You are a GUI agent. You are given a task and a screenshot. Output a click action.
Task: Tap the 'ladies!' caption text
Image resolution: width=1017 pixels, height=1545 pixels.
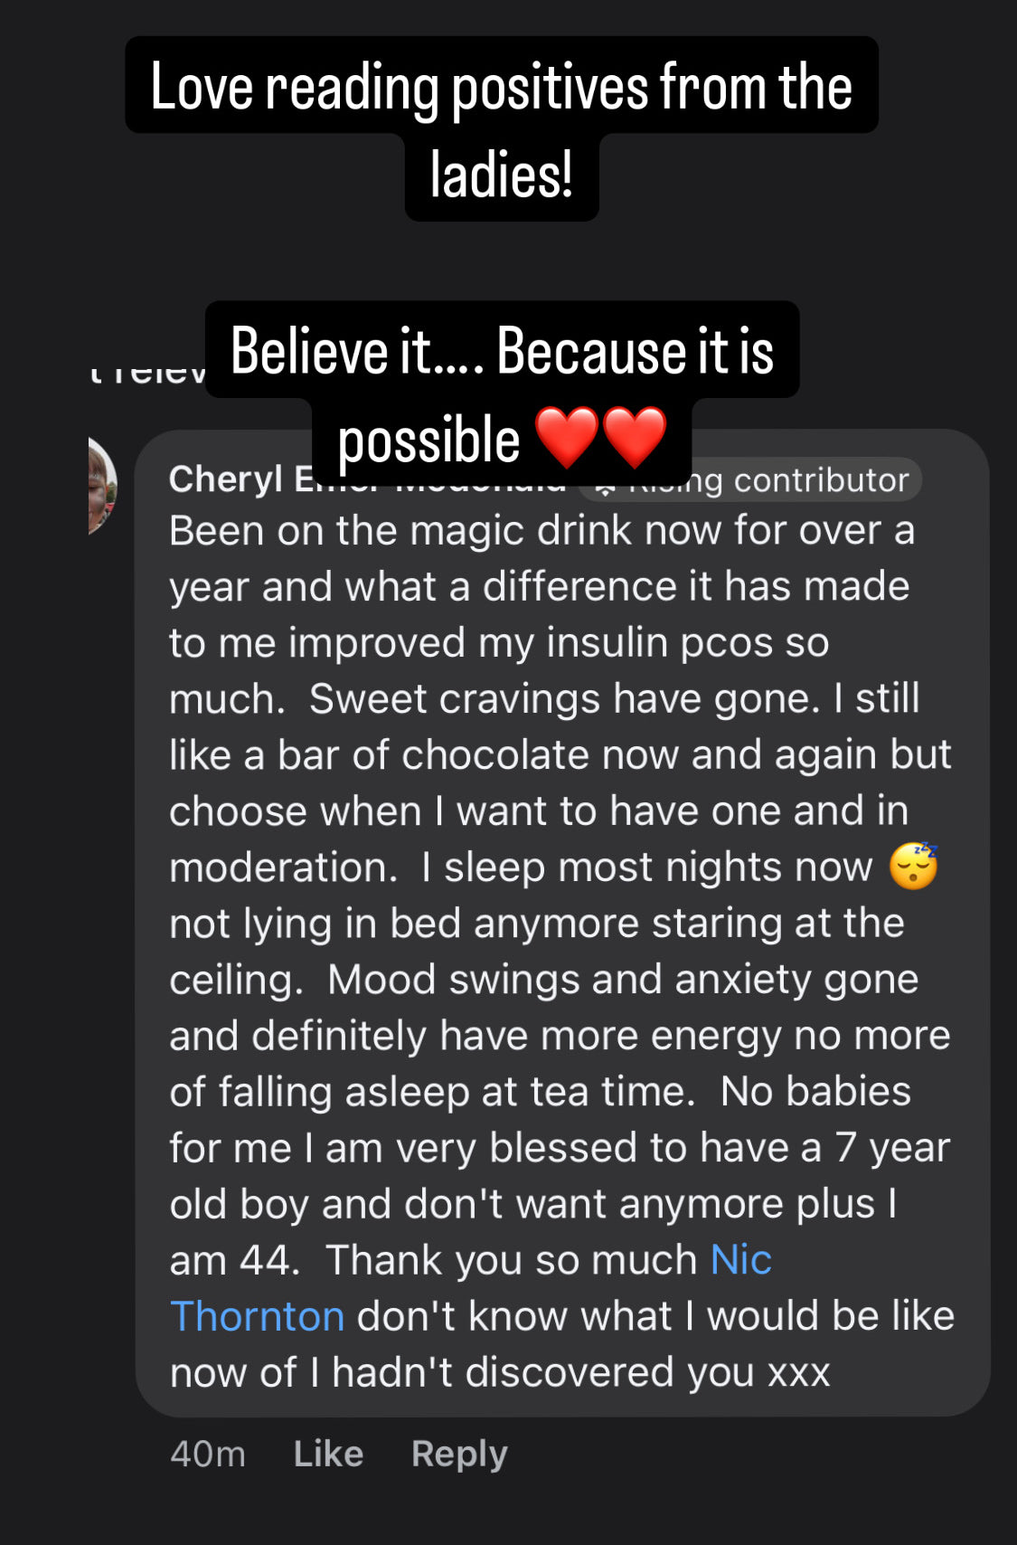(502, 175)
